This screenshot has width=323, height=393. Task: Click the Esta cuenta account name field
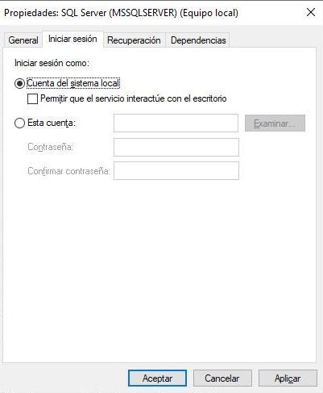176,123
